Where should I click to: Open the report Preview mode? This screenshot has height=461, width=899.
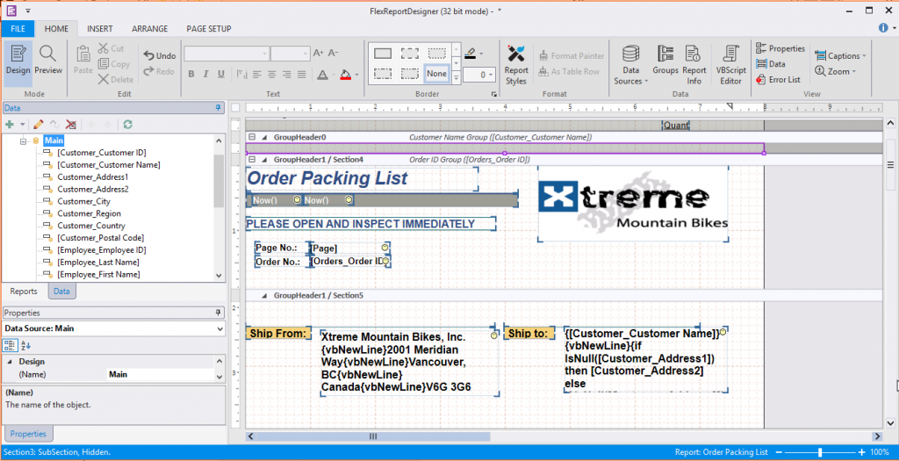pos(49,61)
